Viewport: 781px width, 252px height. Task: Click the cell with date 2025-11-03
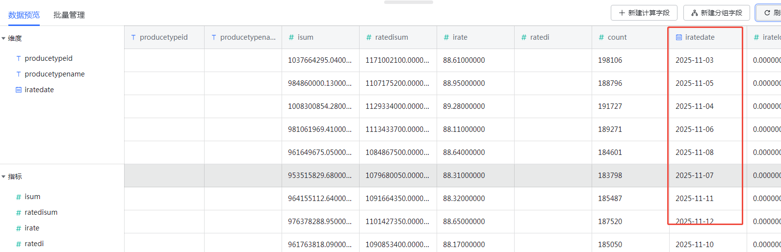tap(694, 60)
